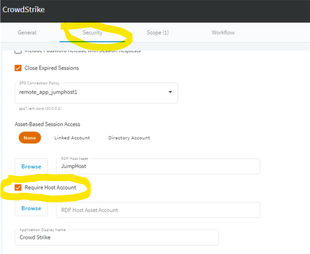
Task: Click the Asset-Based Session Access heading
Action: pos(47,124)
